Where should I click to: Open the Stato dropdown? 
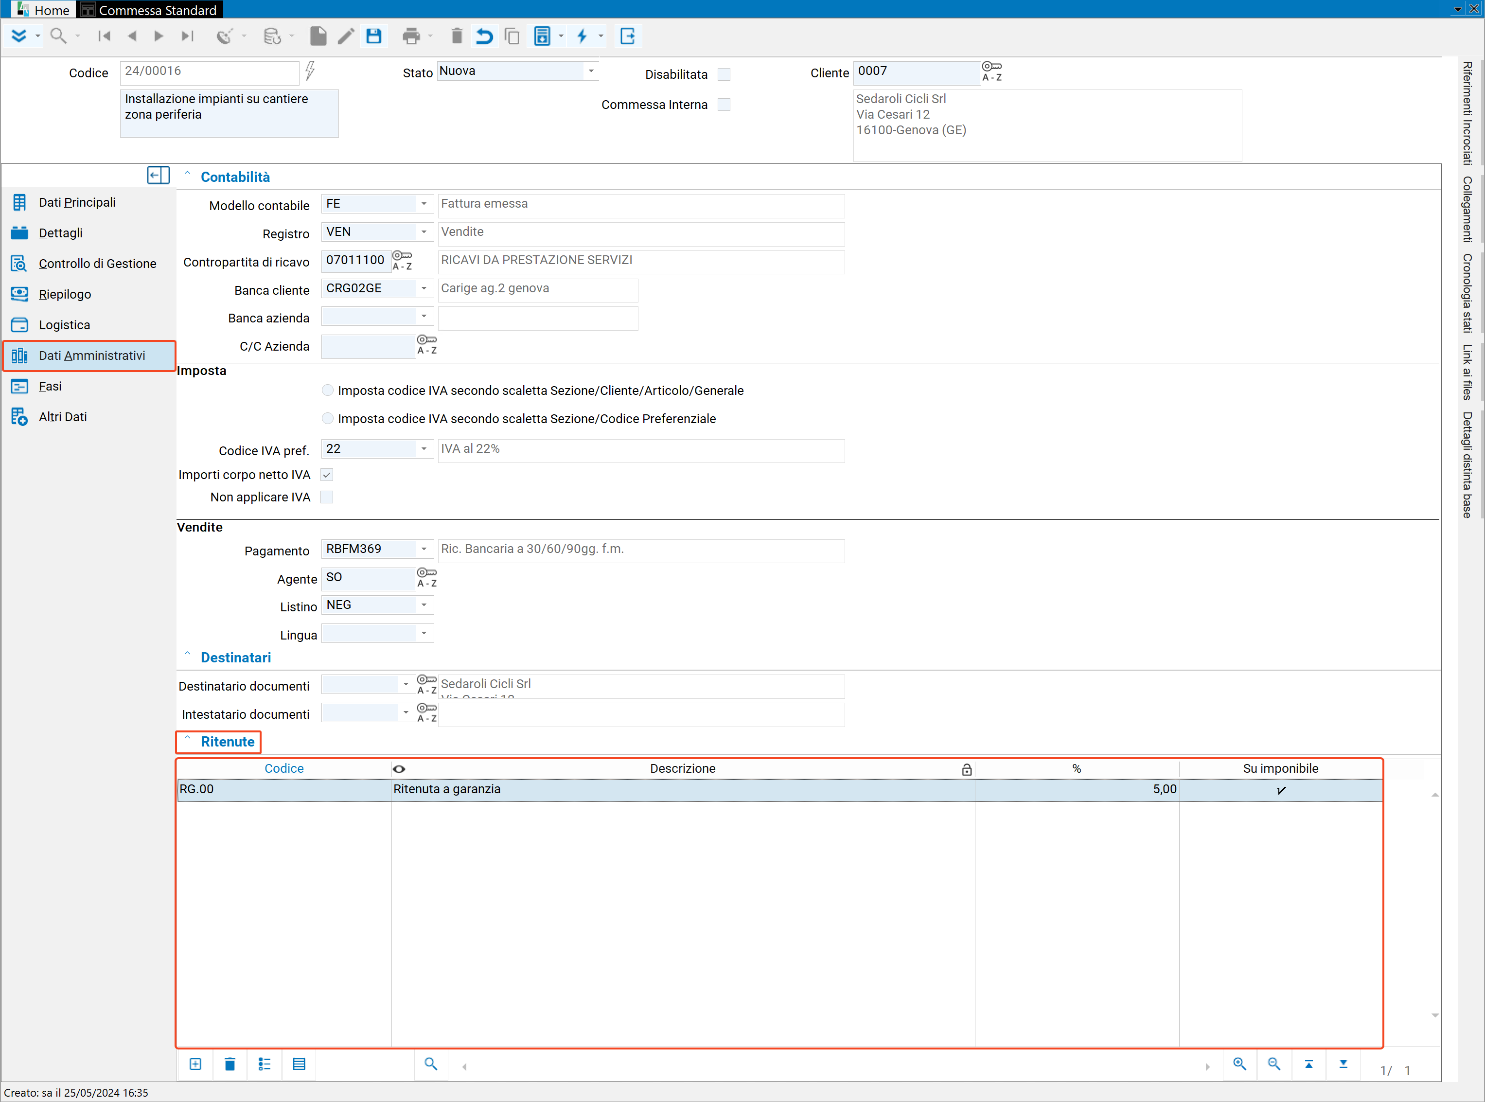pyautogui.click(x=591, y=71)
